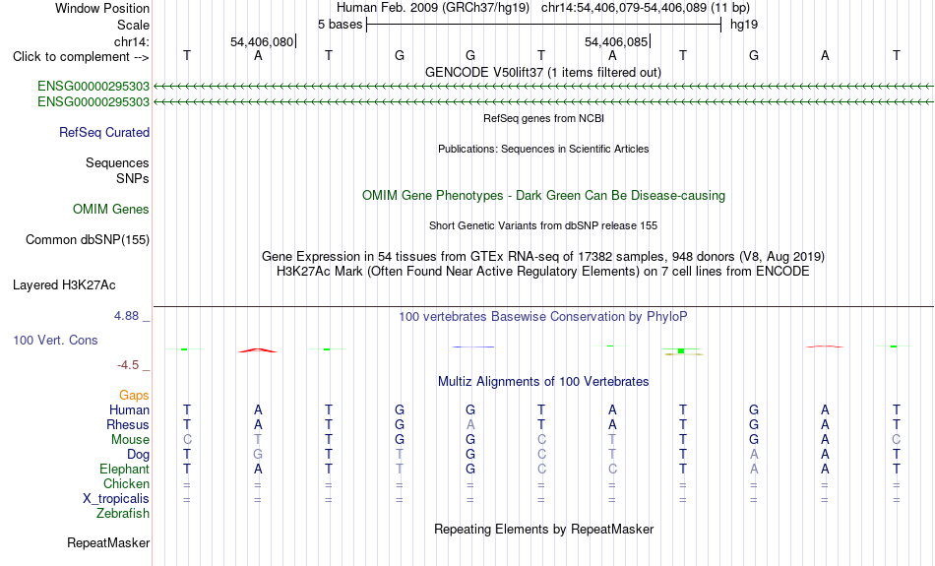935x566 pixels.
Task: Click the Sequences track label
Action: [117, 162]
